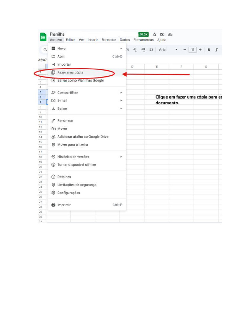This screenshot has height=320, width=240.
Task: Open Limitações de segurança
Action: [x=87, y=185]
